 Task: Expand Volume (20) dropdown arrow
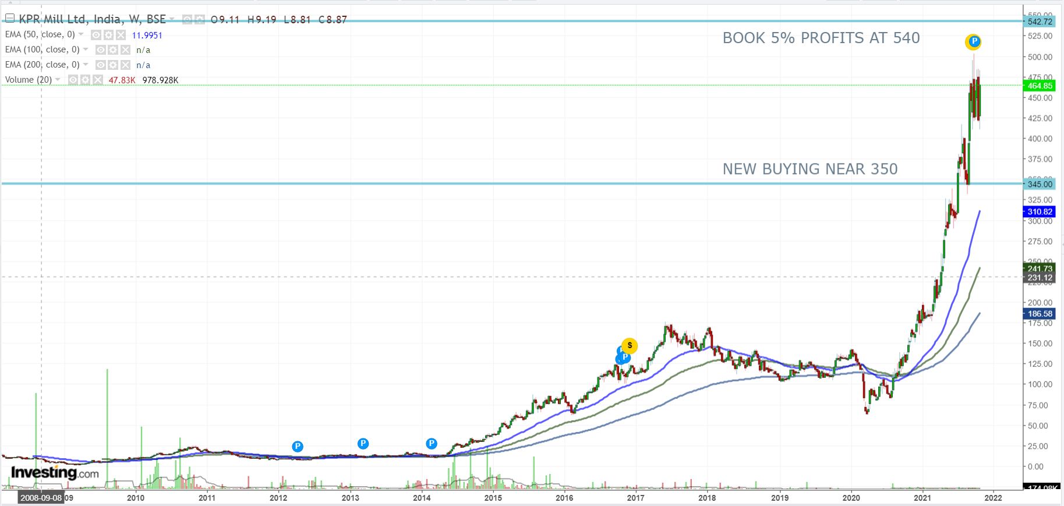(58, 80)
